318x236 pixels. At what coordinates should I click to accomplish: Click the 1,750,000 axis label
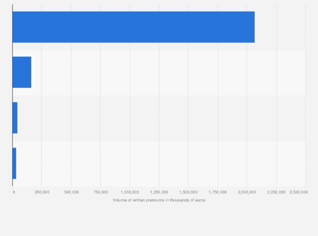click(218, 192)
